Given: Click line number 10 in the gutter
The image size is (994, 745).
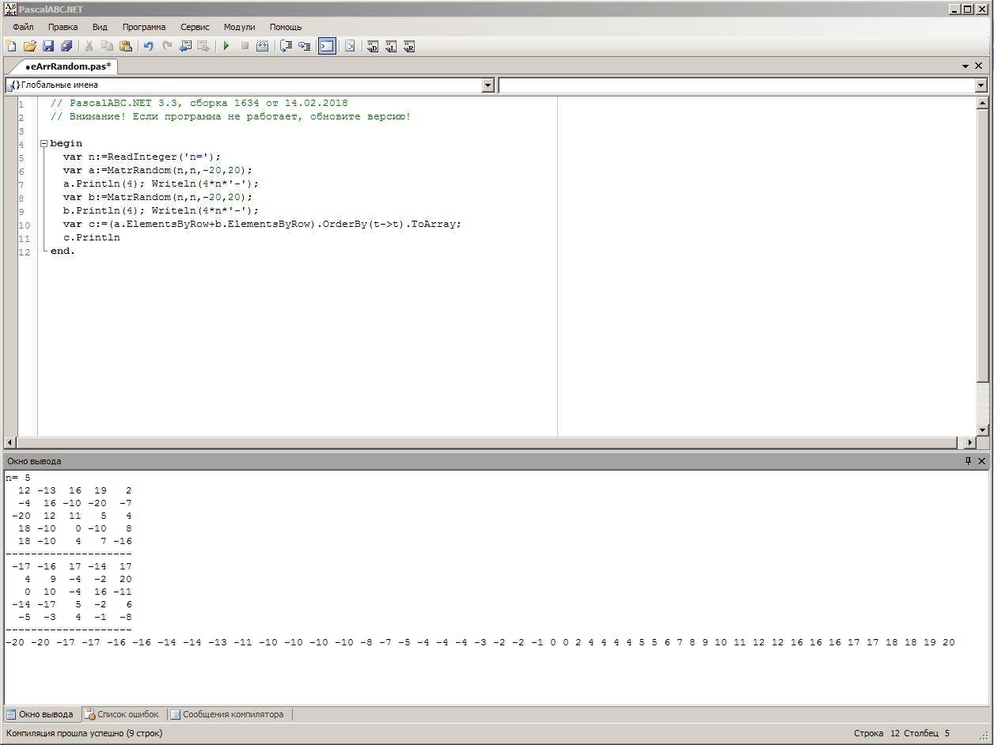Looking at the screenshot, I should [24, 225].
